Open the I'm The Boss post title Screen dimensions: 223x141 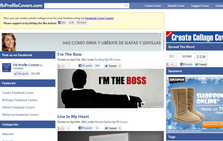[69, 54]
